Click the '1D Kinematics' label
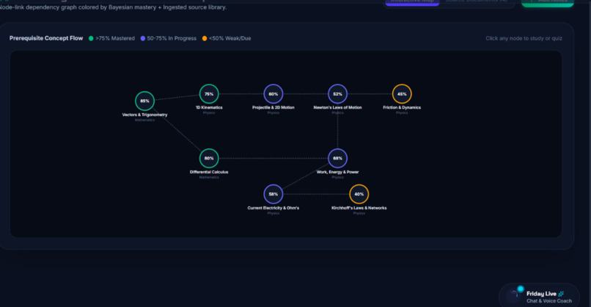 pyautogui.click(x=209, y=108)
